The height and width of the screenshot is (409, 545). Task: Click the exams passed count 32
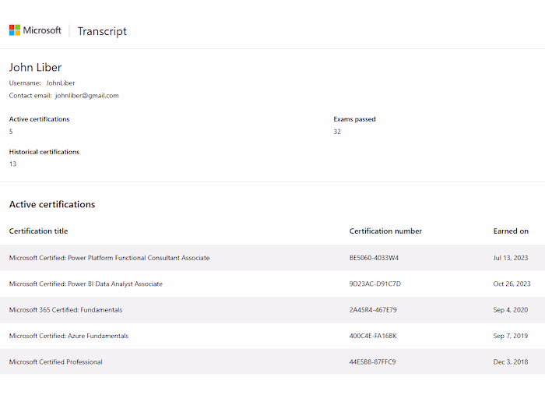click(337, 132)
